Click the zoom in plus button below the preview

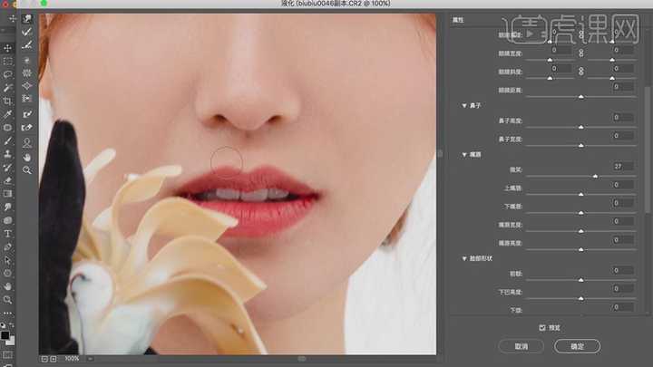coord(54,359)
